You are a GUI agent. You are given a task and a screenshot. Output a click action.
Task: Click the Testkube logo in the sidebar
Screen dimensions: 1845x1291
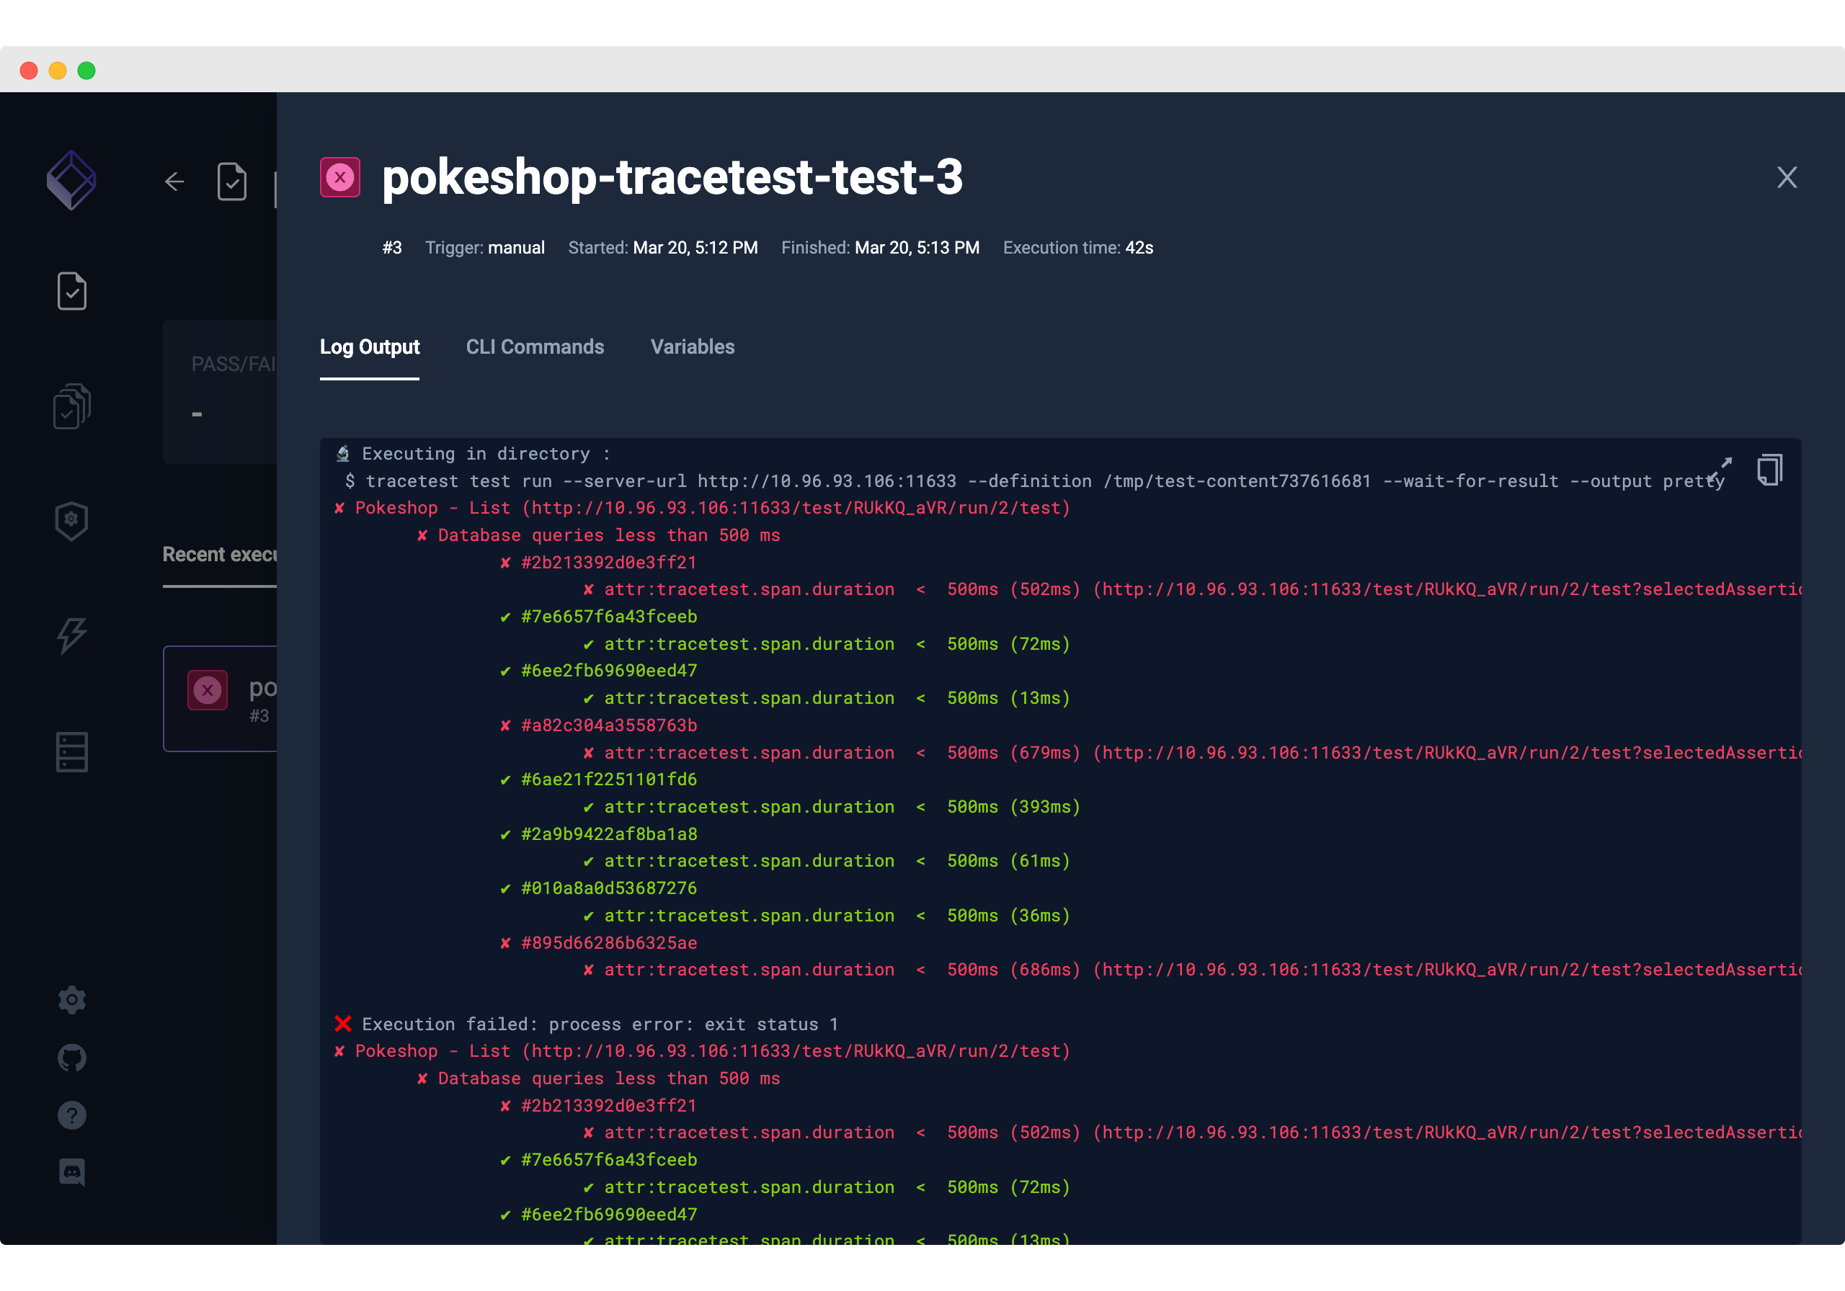click(x=71, y=180)
